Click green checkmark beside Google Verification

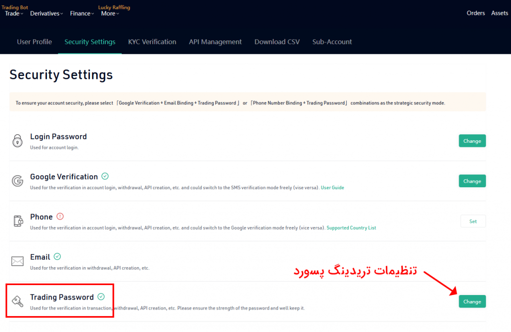pos(105,176)
